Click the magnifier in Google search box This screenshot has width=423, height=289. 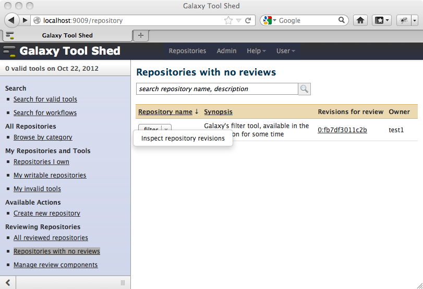coord(342,20)
